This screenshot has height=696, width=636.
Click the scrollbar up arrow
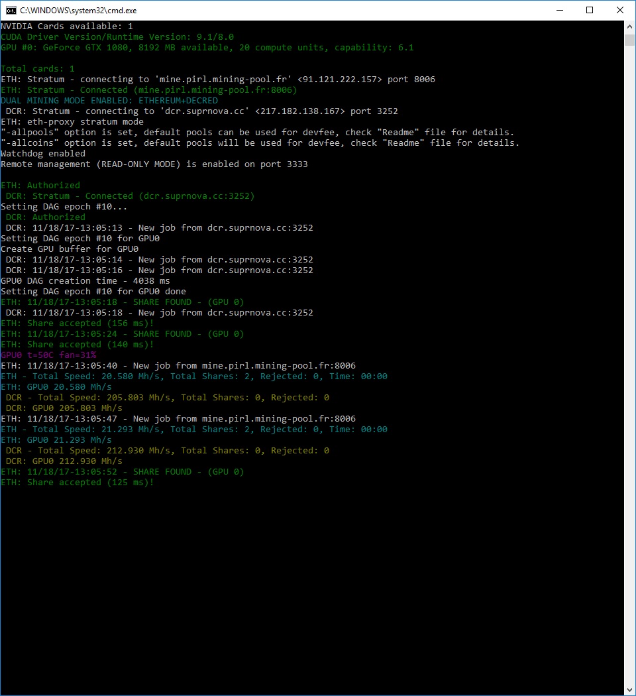click(x=629, y=26)
